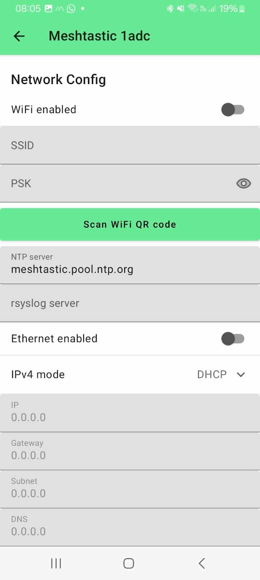Tap the Meshtastic 1adc title
260x580 pixels.
point(99,36)
